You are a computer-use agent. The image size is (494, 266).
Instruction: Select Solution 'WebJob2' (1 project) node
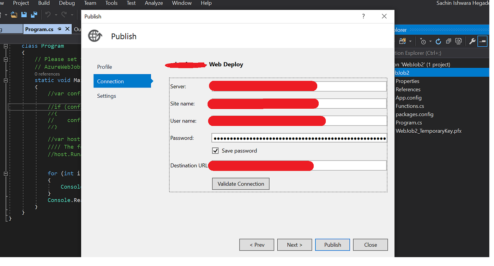422,65
